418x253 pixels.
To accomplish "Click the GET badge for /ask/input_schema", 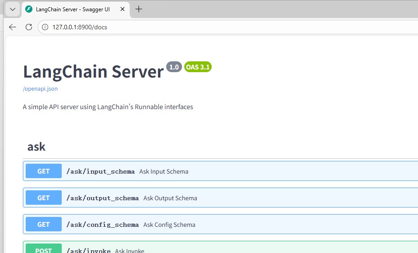I will coord(44,171).
